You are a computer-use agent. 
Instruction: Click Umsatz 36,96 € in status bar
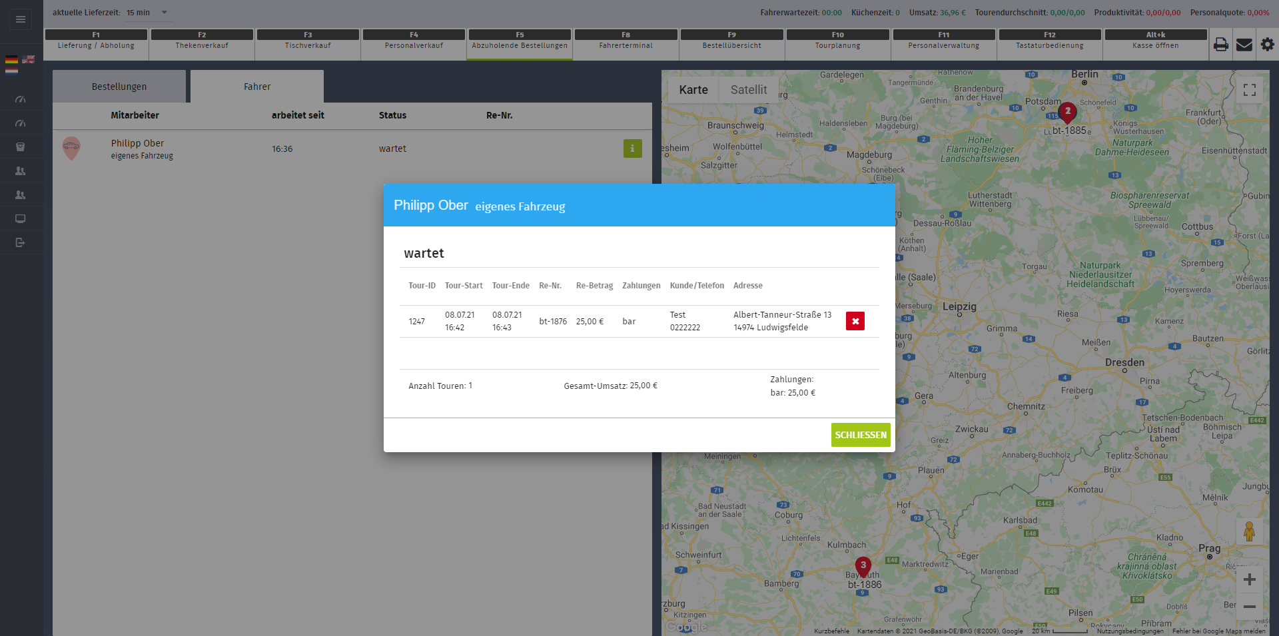(x=937, y=13)
